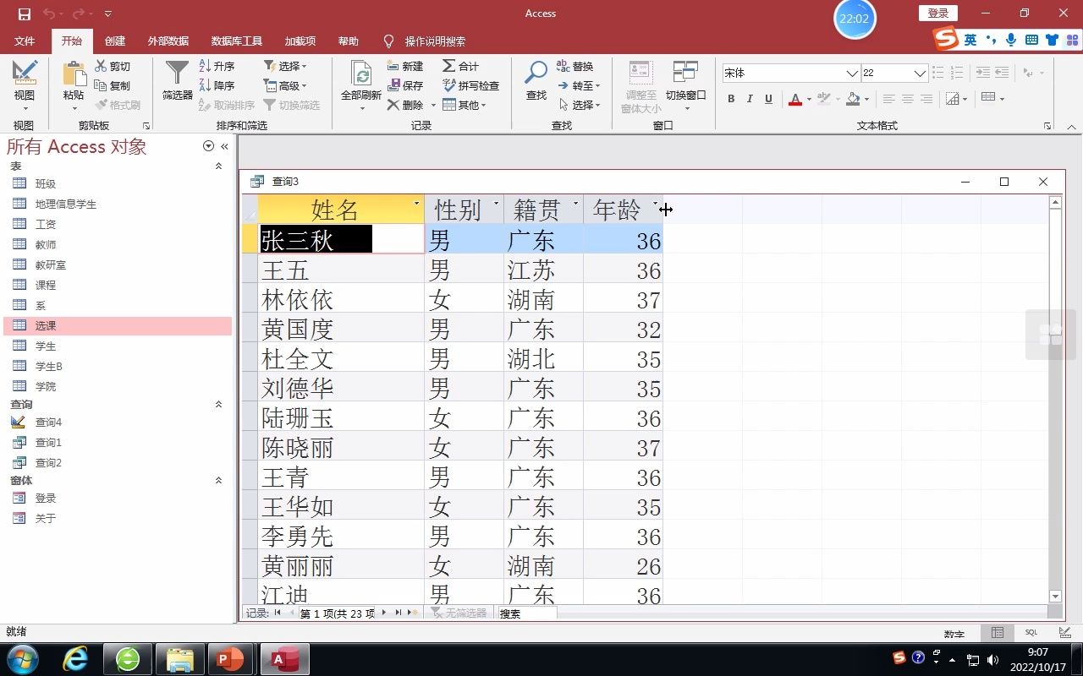
Task: Switch to the 创建 ribbon tab
Action: [114, 41]
